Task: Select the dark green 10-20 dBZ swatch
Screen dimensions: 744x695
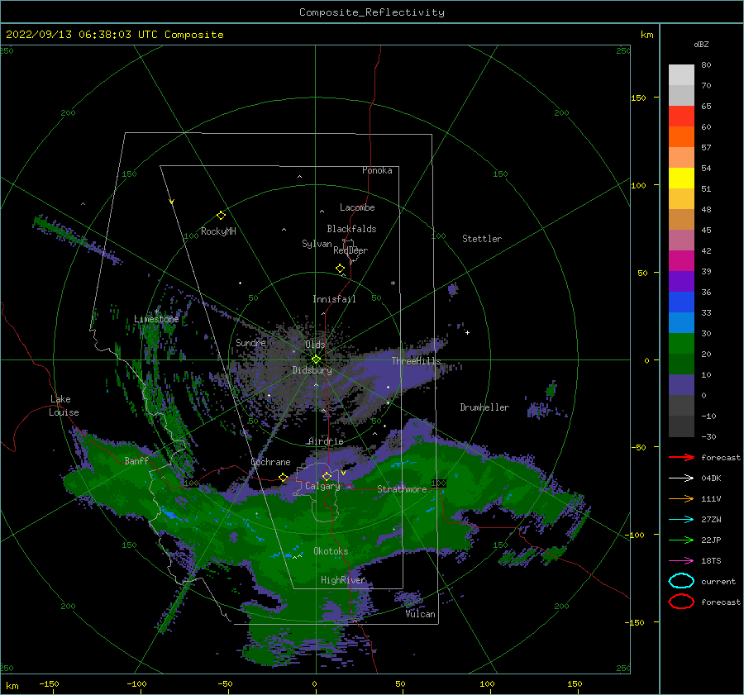Action: click(x=681, y=364)
